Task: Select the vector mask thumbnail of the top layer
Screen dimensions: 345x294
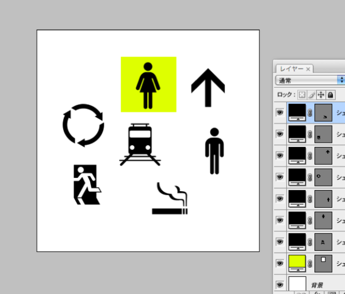Action: pos(324,113)
